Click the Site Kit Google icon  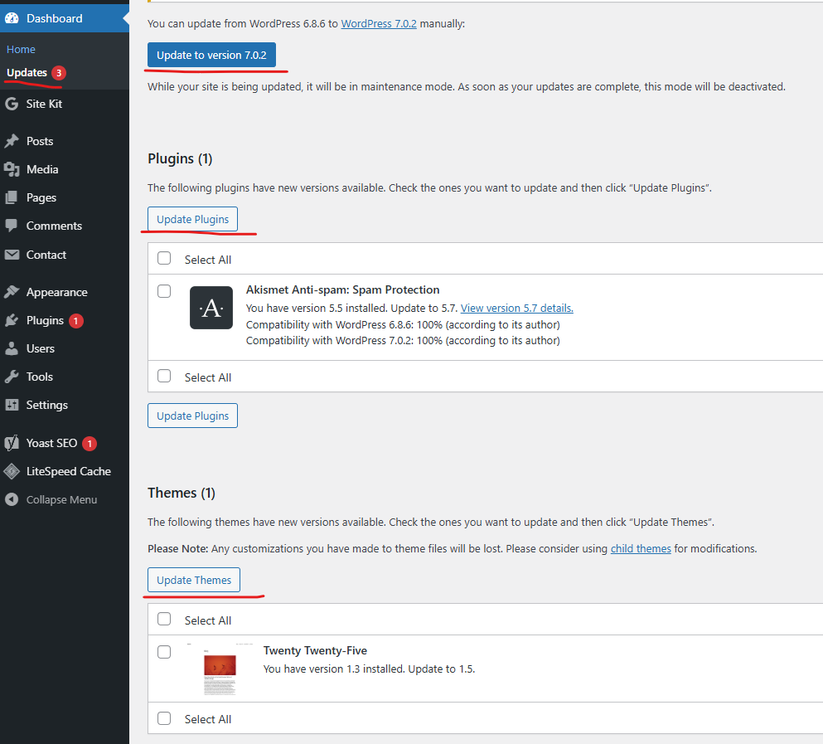click(12, 104)
